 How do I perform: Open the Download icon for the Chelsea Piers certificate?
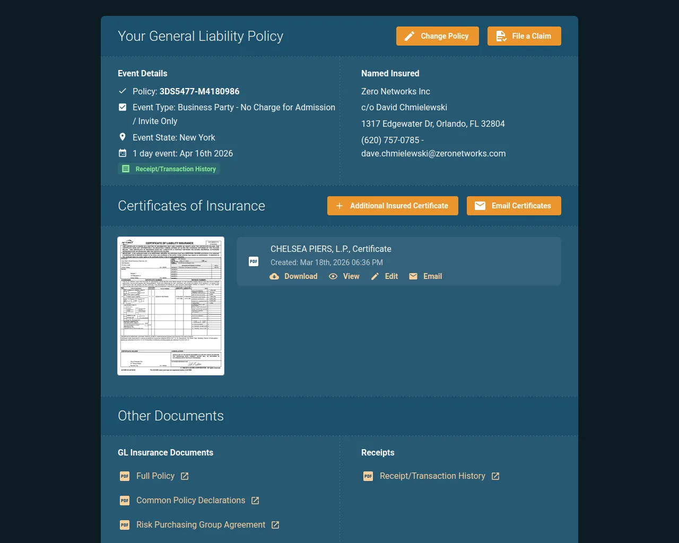274,276
